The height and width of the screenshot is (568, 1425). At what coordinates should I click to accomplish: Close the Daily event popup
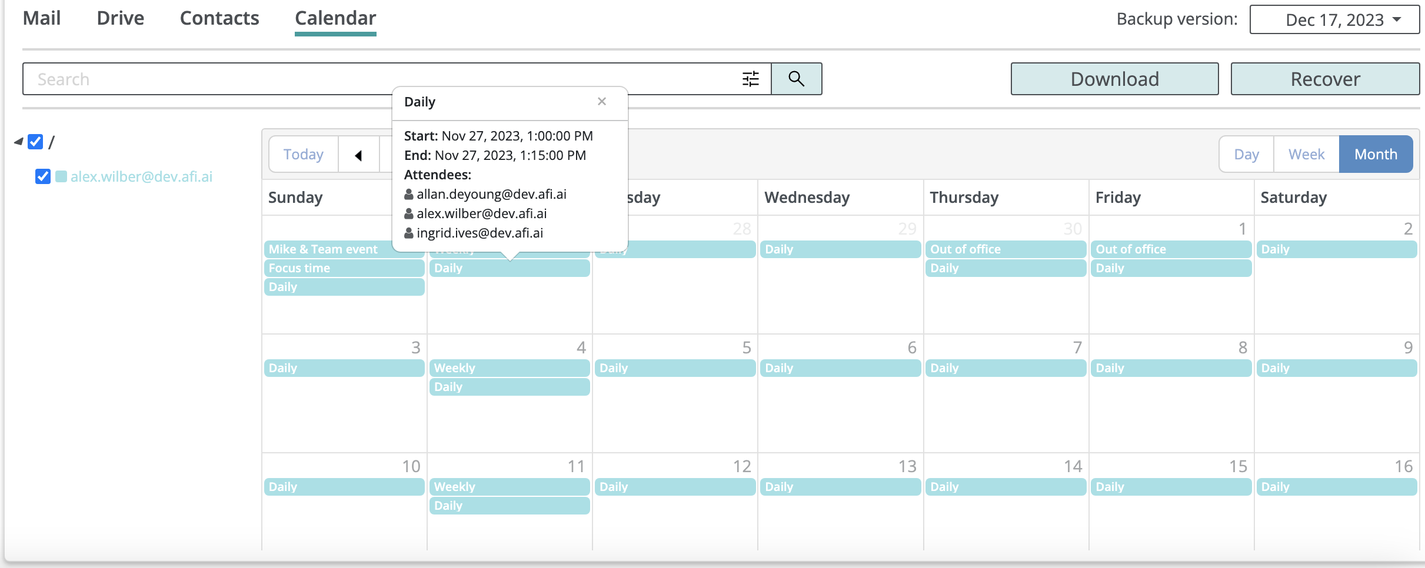[601, 101]
